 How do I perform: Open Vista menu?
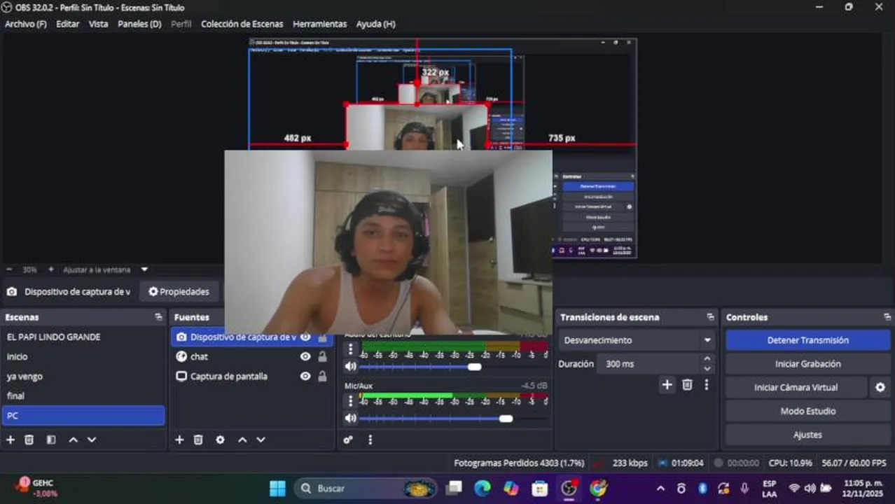98,24
